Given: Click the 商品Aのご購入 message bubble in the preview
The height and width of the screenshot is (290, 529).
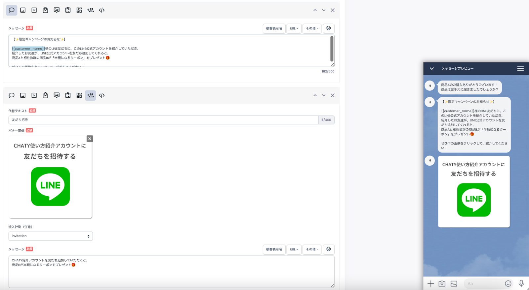Looking at the screenshot, I should point(469,87).
